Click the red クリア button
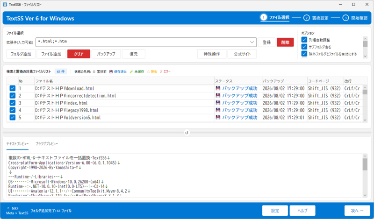The image size is (374, 219). point(79,54)
